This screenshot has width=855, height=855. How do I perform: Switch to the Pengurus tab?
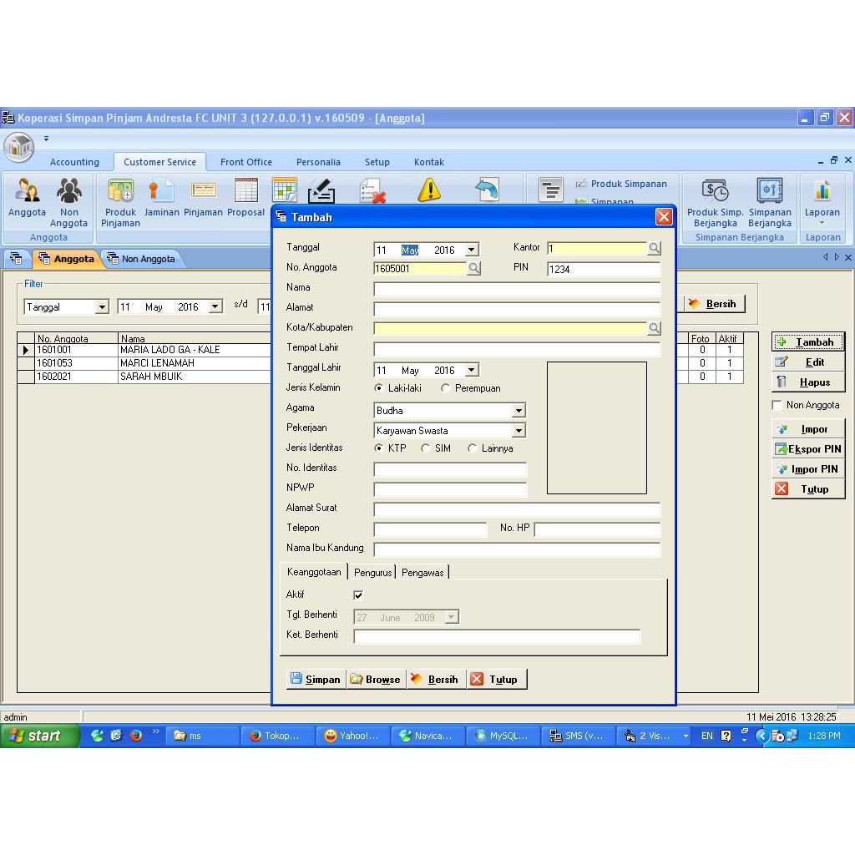pos(372,573)
